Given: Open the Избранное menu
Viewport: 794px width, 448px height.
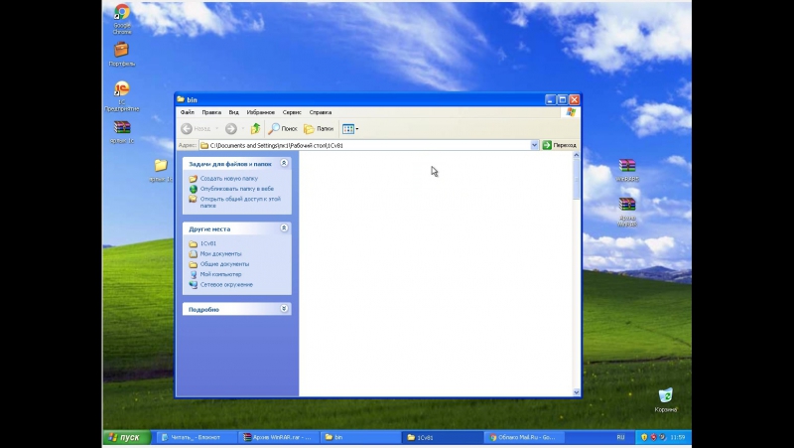Looking at the screenshot, I should click(260, 112).
